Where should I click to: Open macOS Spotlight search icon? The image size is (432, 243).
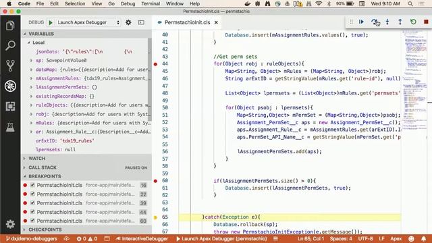pyautogui.click(x=410, y=3)
